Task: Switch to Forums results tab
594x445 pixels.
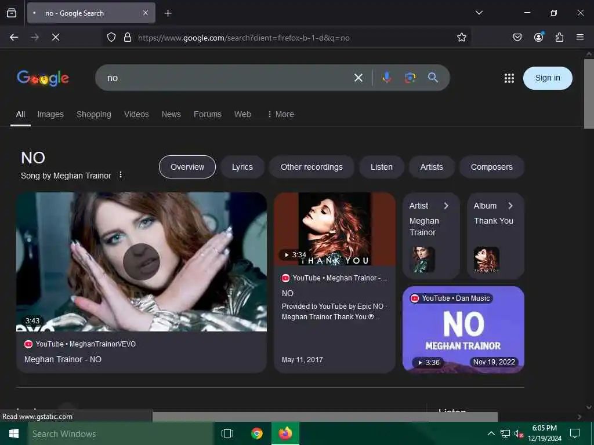Action: pyautogui.click(x=208, y=114)
